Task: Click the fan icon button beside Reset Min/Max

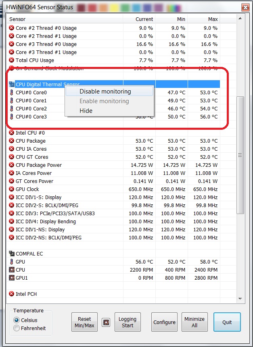Action: pos(106,322)
